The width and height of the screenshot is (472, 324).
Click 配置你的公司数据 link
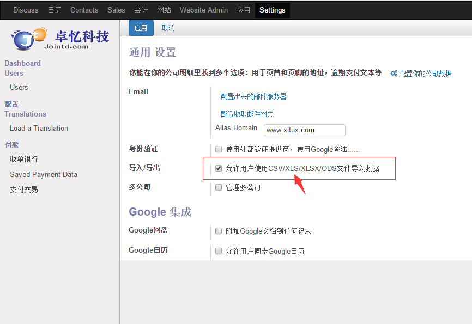tap(425, 74)
